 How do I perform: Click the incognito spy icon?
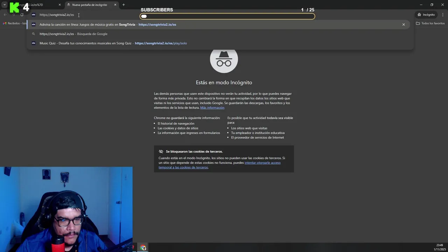point(224,59)
